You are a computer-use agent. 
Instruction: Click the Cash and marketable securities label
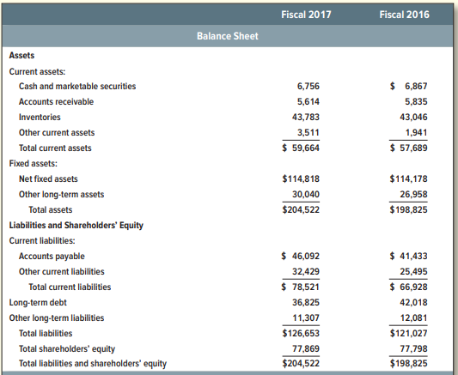(x=77, y=87)
